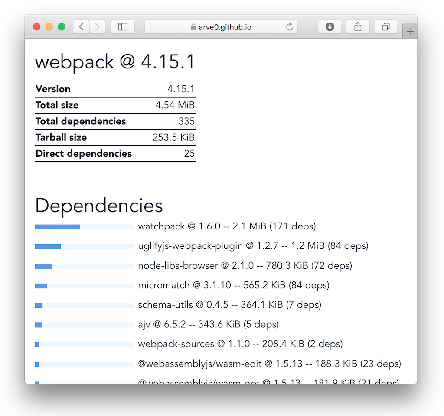This screenshot has width=444, height=416.
Task: Select the Direct dependencies value '25'
Action: [x=189, y=153]
